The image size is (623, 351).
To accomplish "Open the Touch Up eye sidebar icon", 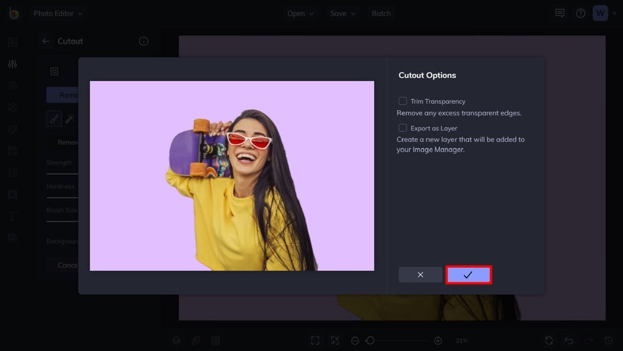I will (13, 85).
